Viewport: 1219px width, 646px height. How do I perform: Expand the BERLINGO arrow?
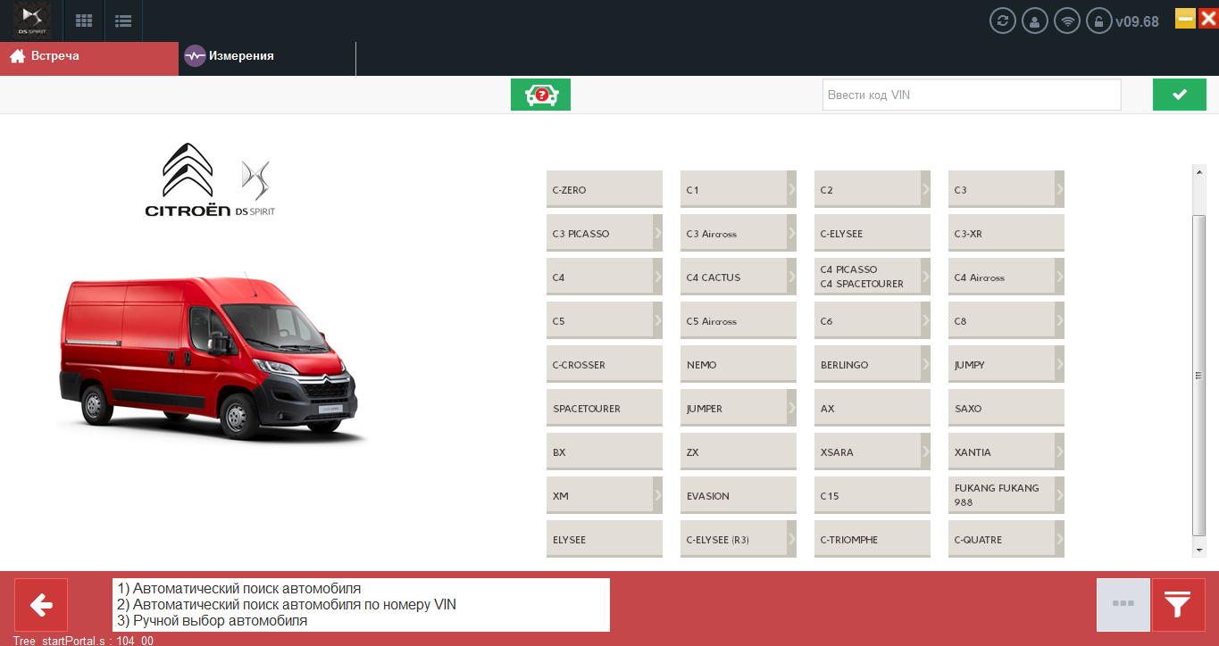coord(925,364)
